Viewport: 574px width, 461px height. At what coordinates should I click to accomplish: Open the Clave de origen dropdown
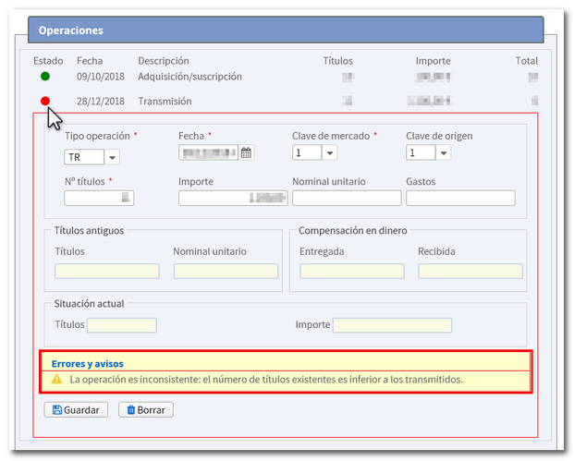click(x=444, y=153)
